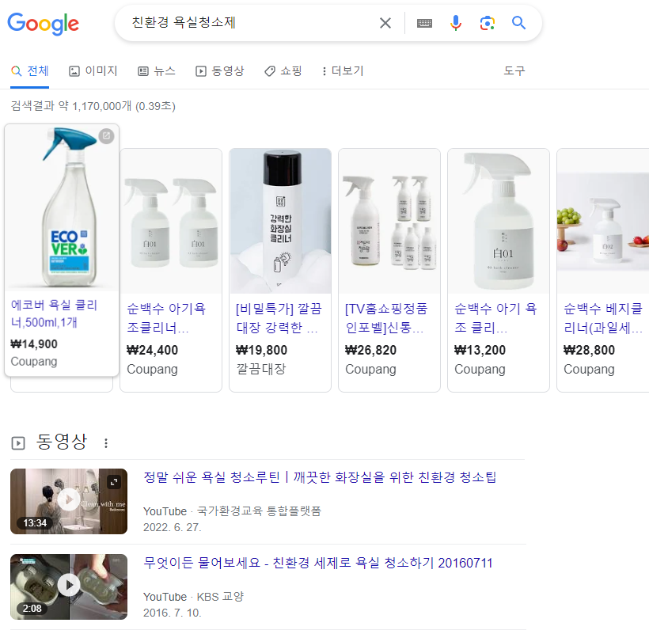Select the 전체 tab

(x=30, y=70)
